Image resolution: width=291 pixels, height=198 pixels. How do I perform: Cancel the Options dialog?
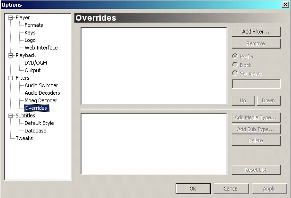(231, 189)
